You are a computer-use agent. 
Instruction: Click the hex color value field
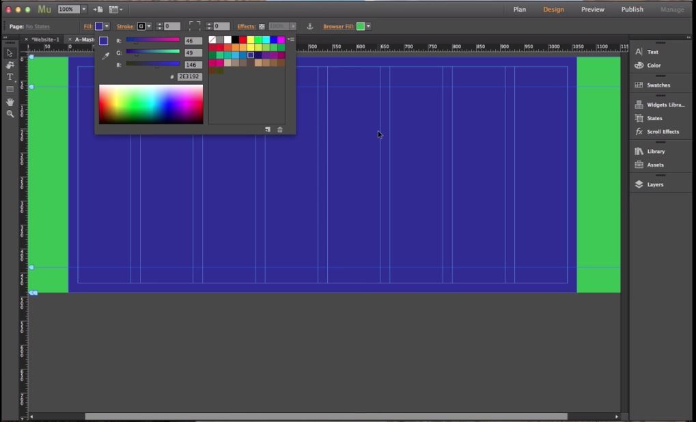pyautogui.click(x=189, y=77)
